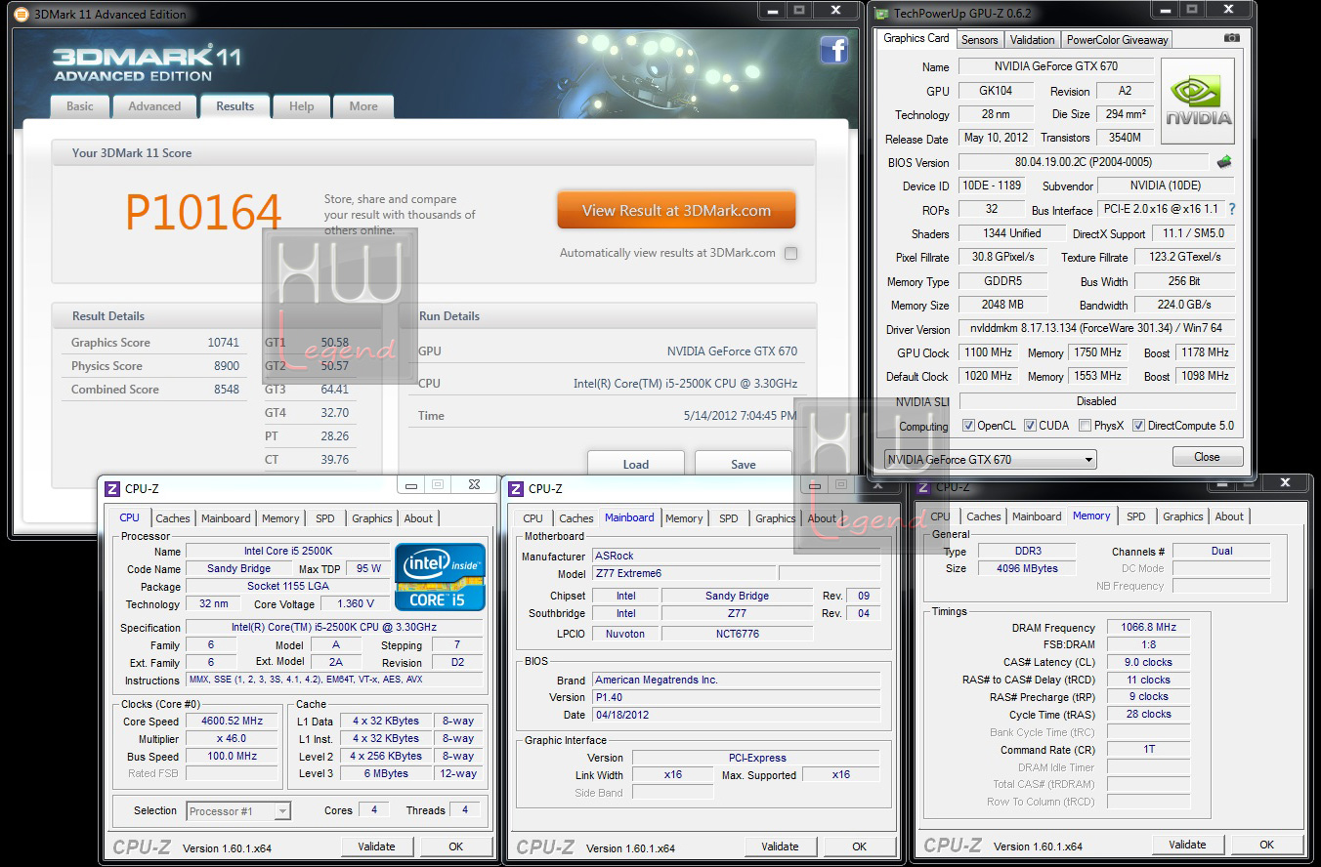Click the bus interface question mark icon
Viewport: 1321px width, 867px height.
pyautogui.click(x=1232, y=209)
